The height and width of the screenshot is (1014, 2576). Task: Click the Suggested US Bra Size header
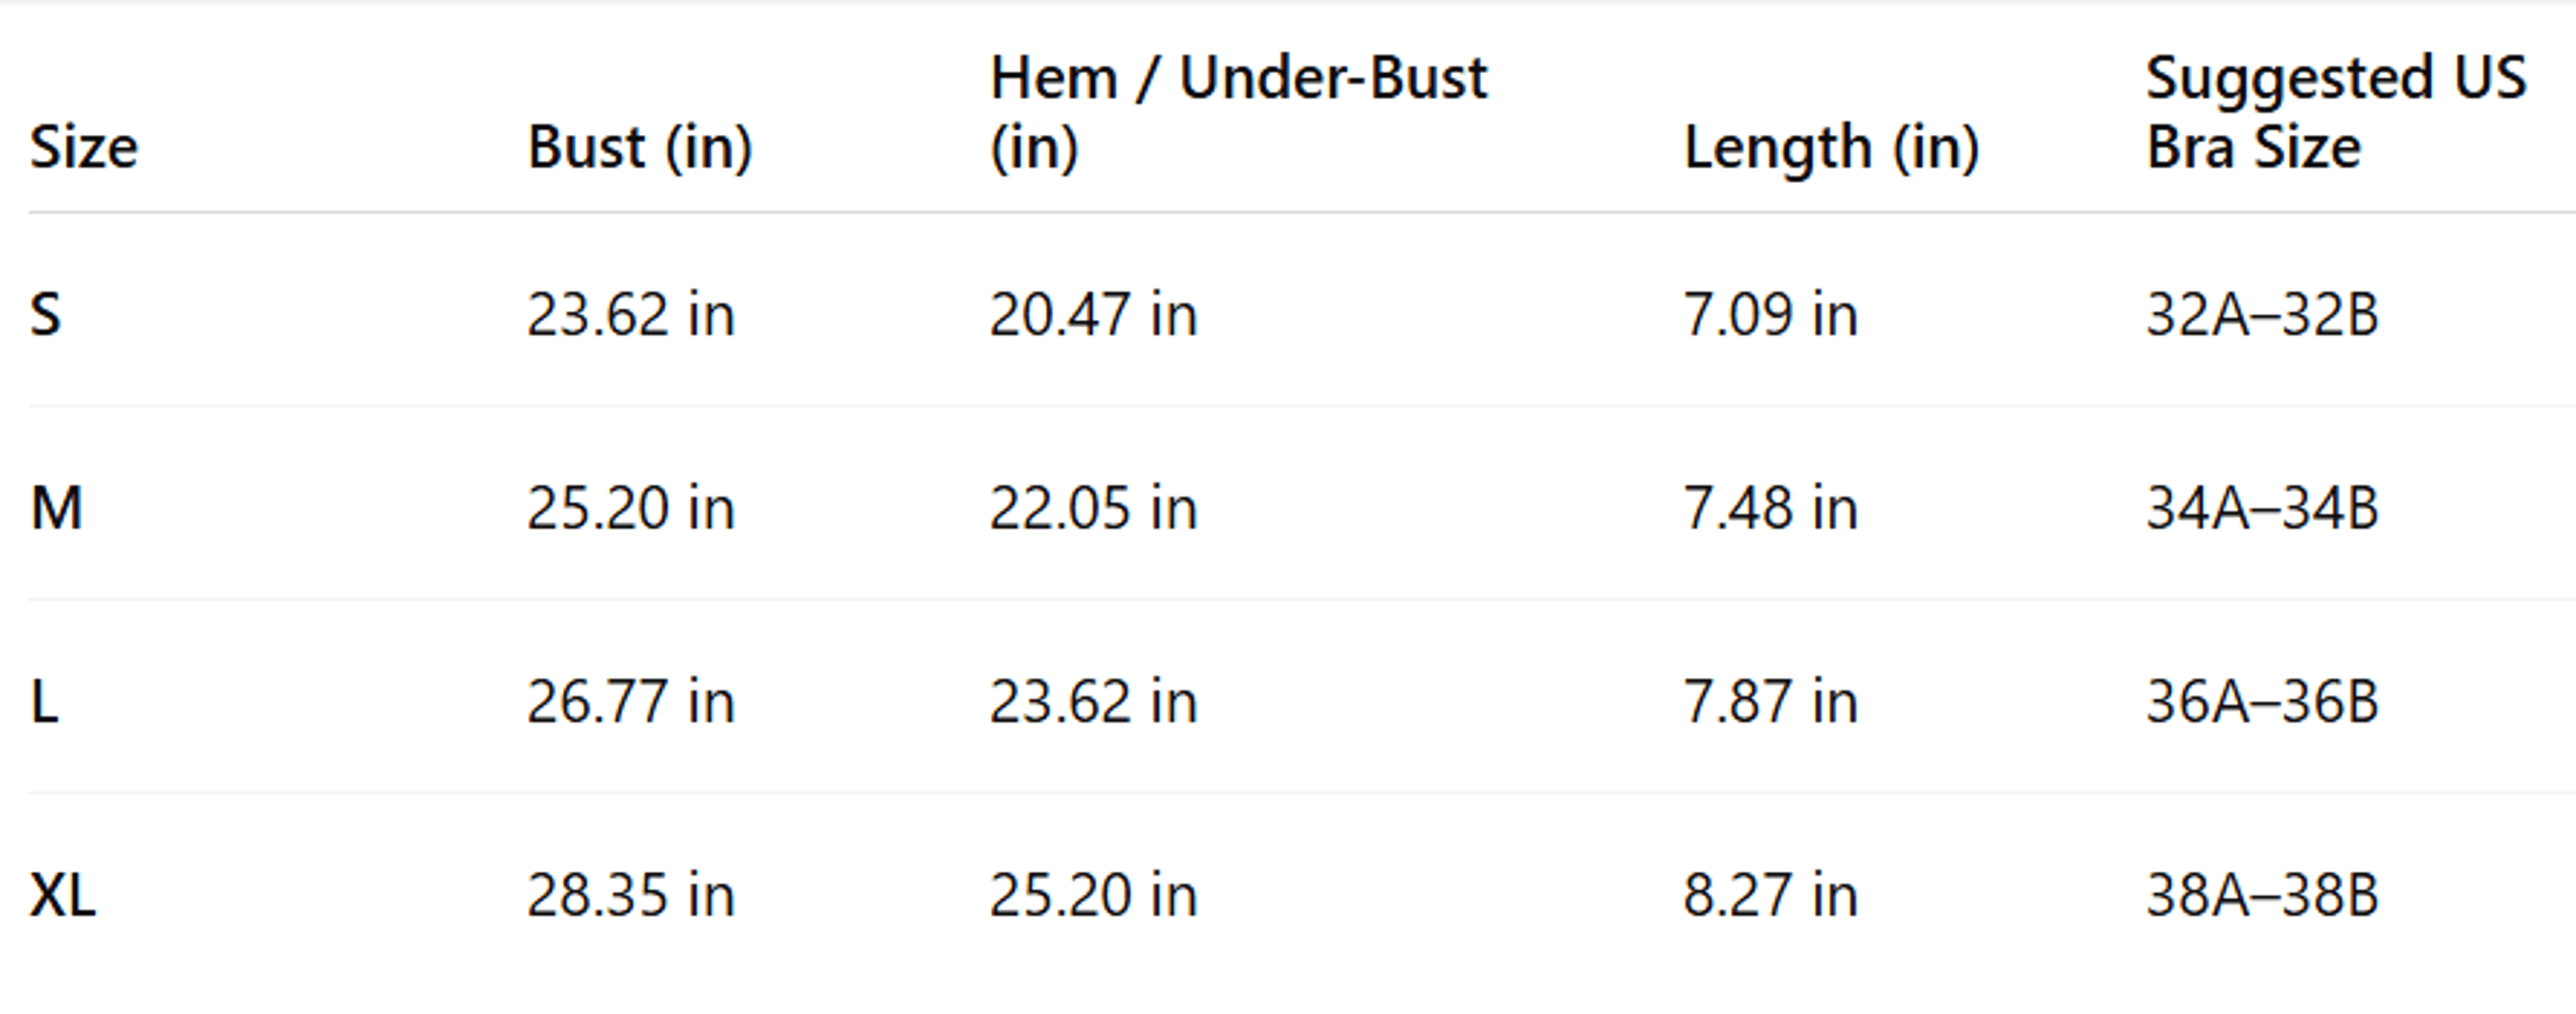pos(2336,113)
